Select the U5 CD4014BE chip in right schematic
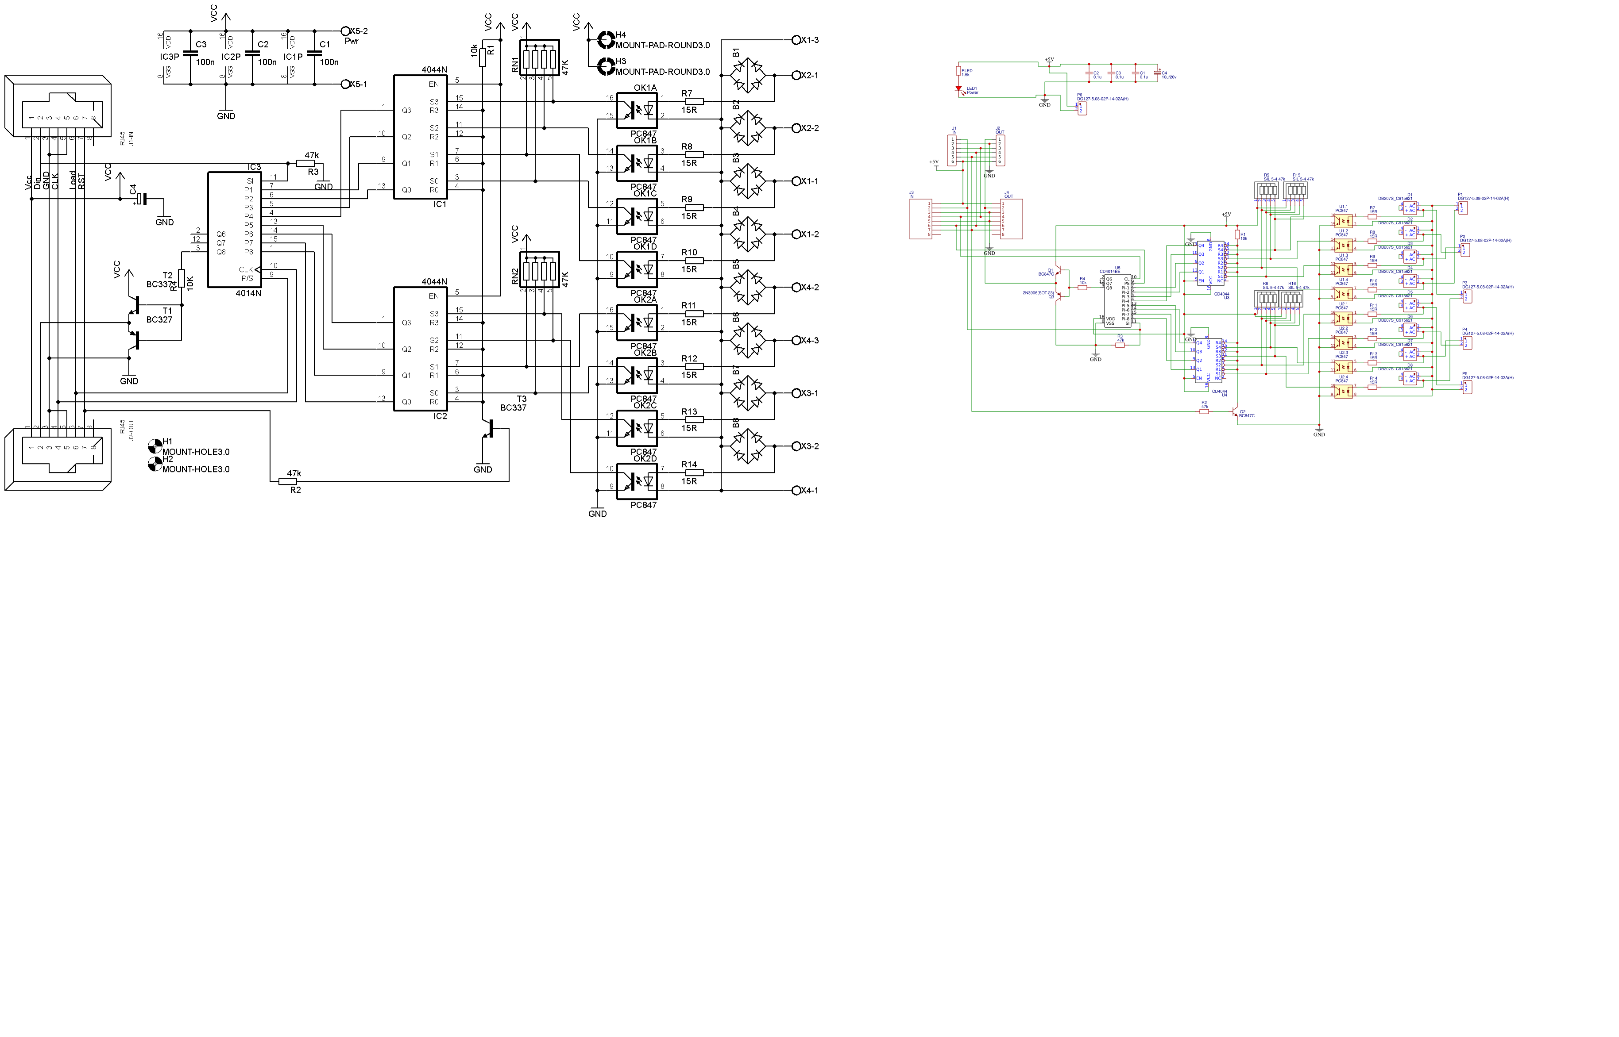Image resolution: width=1619 pixels, height=1037 pixels. pos(1117,300)
